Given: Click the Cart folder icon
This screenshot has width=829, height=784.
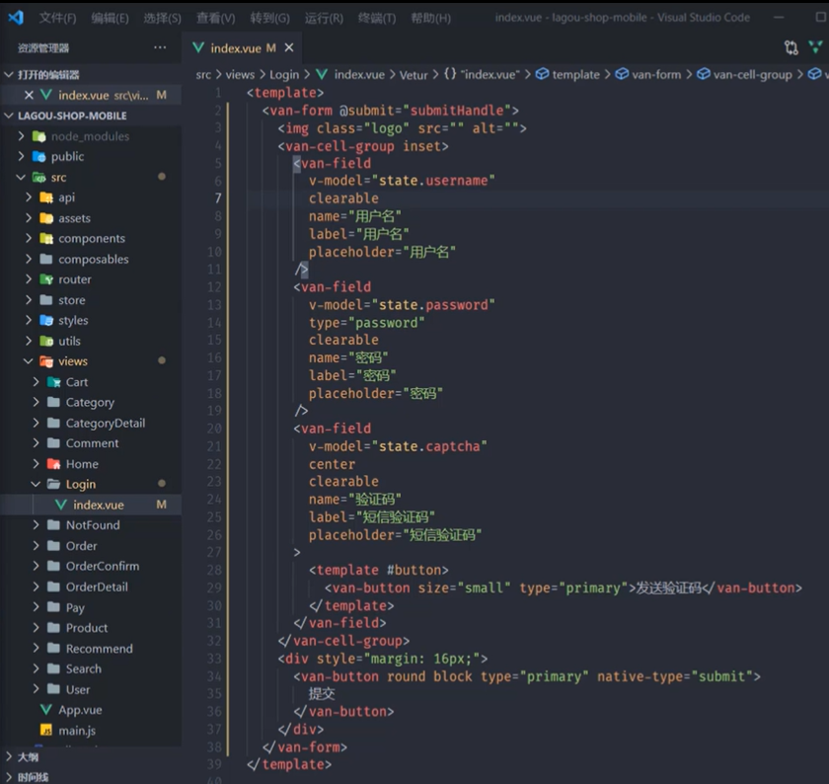Looking at the screenshot, I should (53, 382).
